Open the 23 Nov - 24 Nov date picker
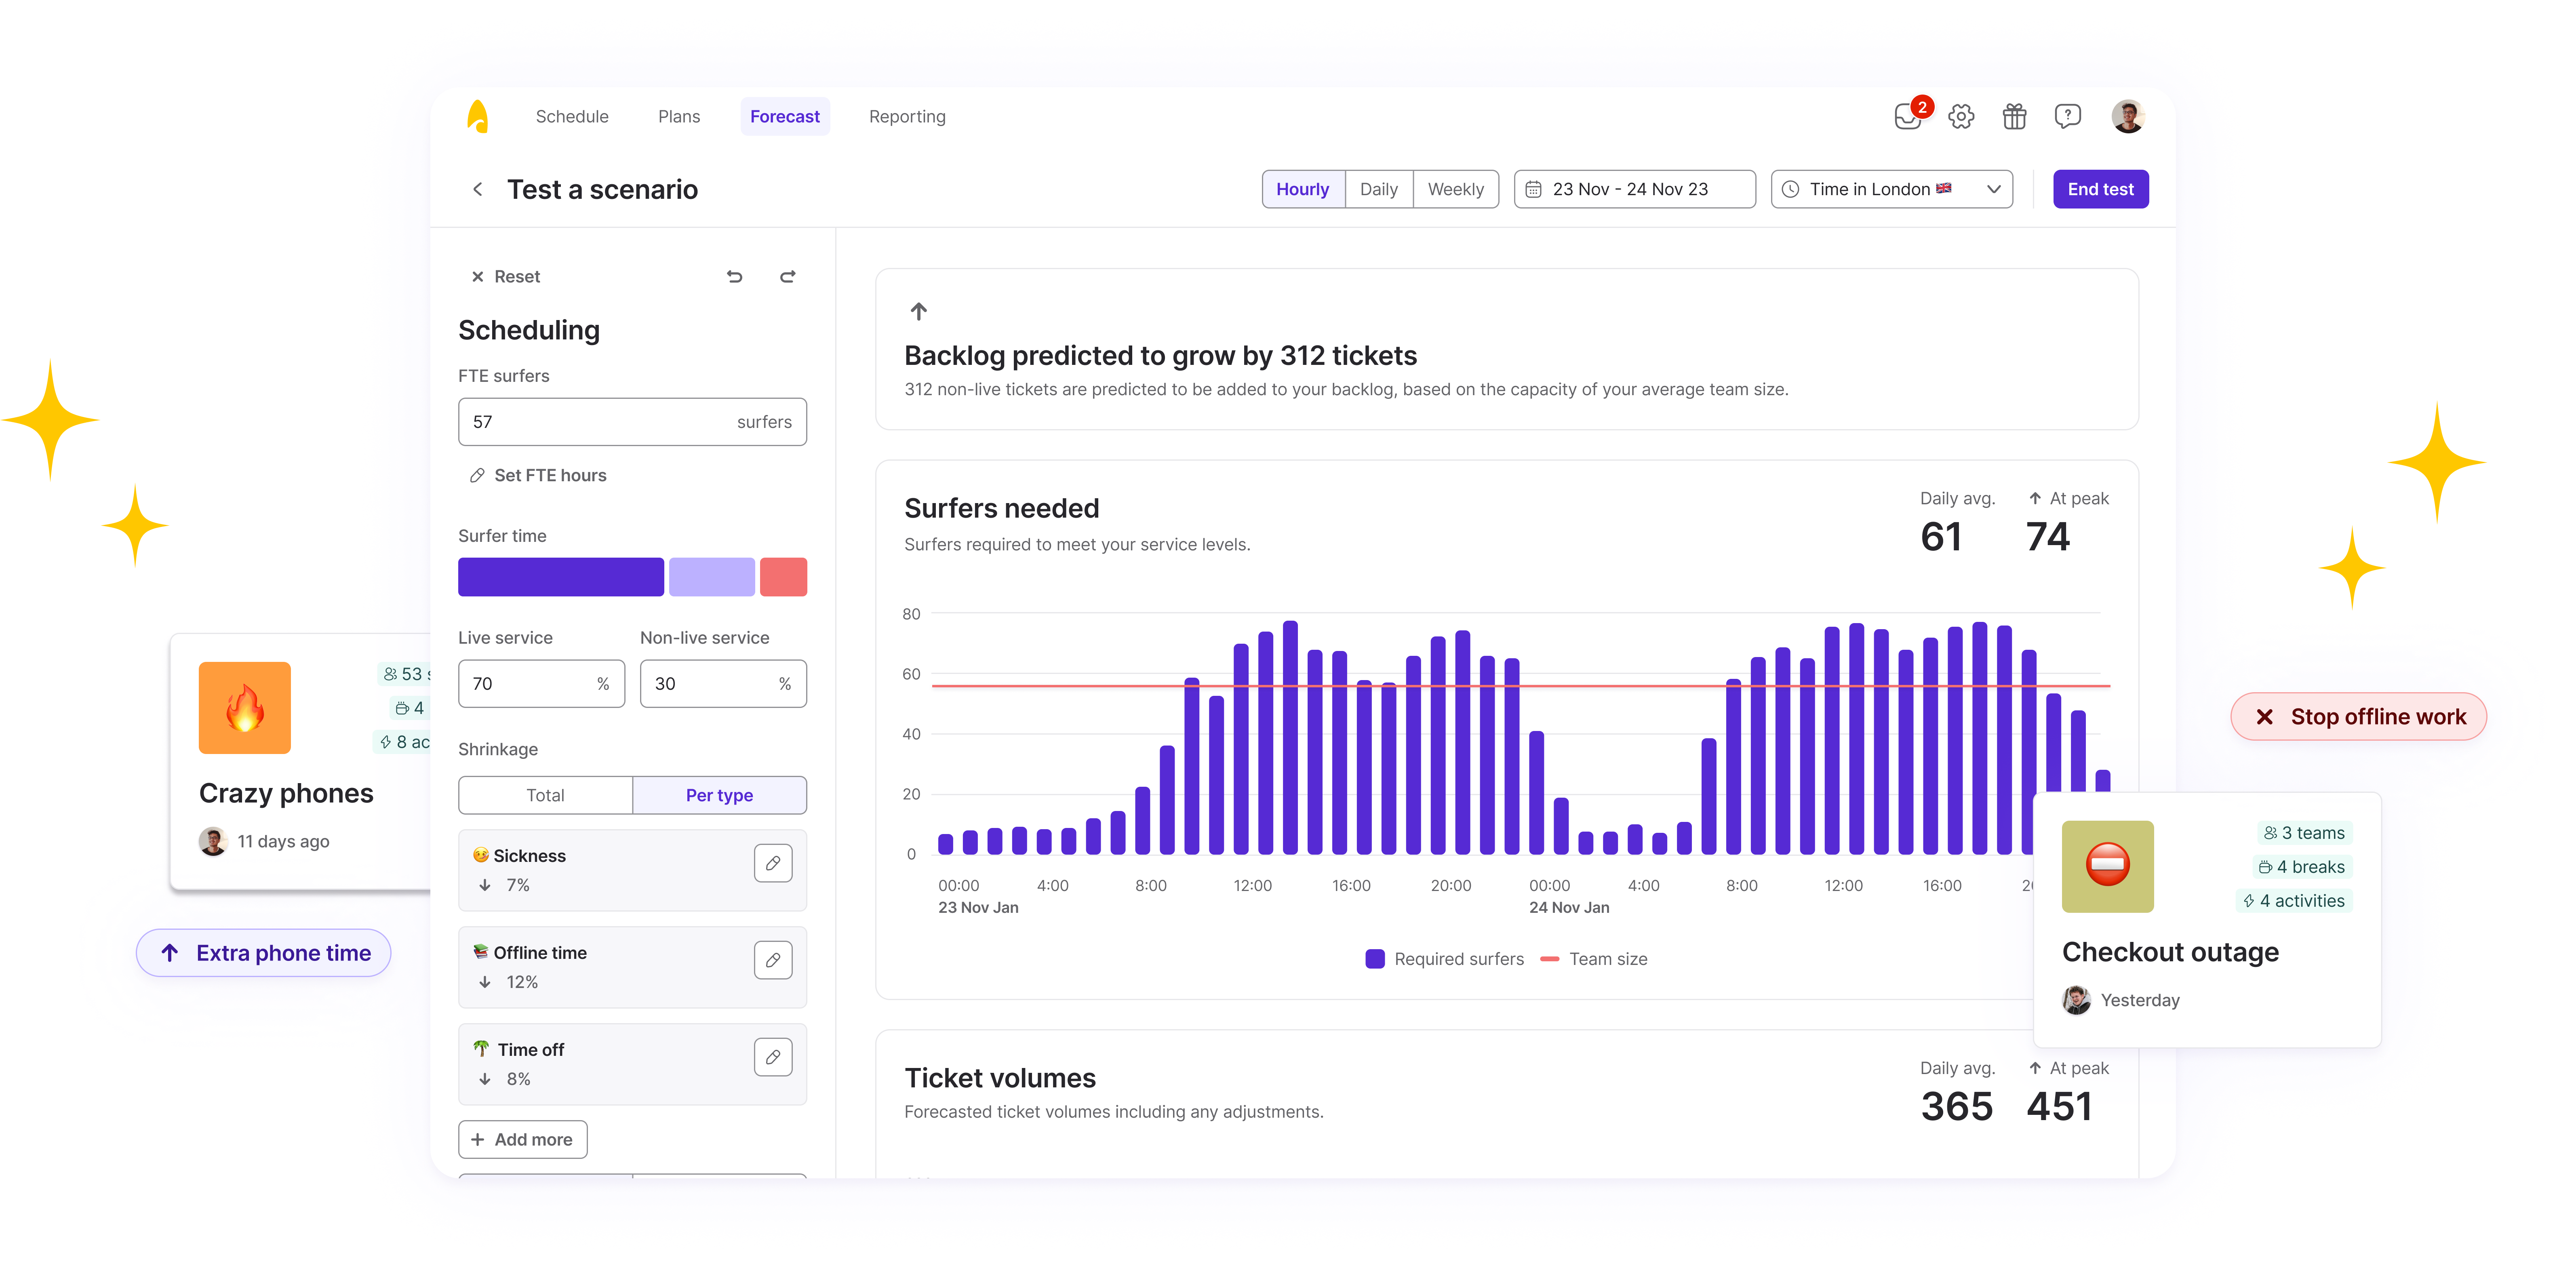This screenshot has height=1268, width=2576. coord(1634,189)
